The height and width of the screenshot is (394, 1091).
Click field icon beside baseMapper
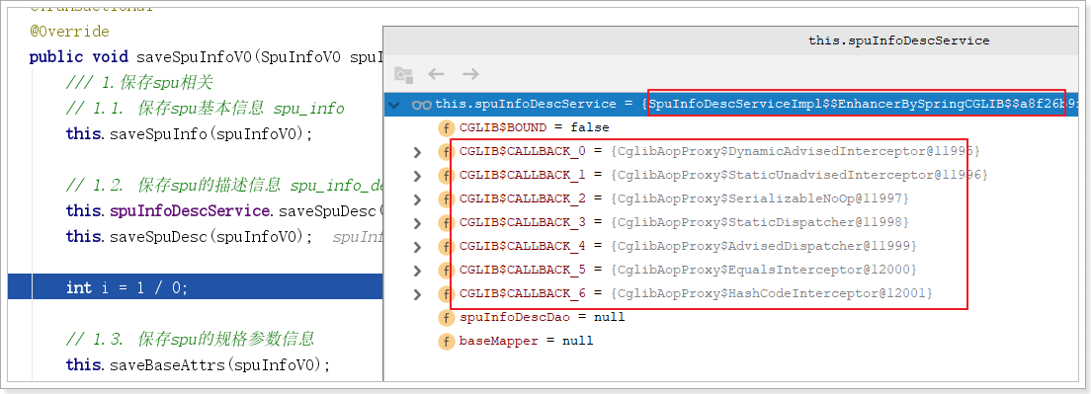pos(446,342)
